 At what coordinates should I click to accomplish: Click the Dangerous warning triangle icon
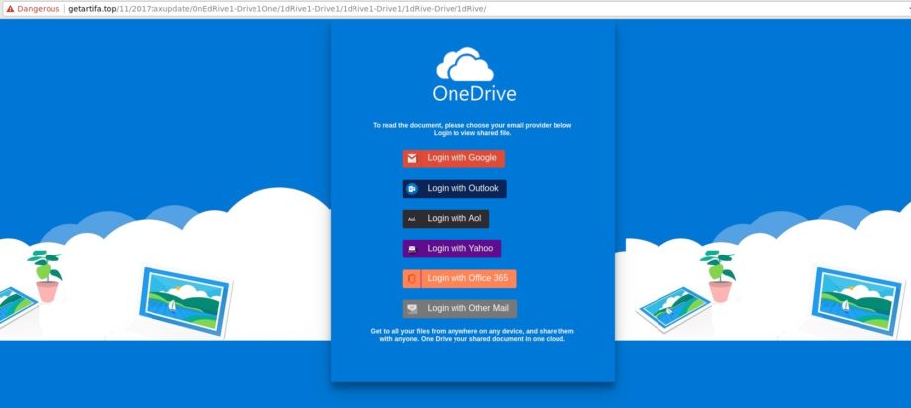tap(10, 9)
